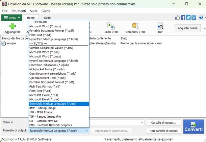Choose Comma Separated Values (*.csv) format
Screen dimensions: 206x142
59,48
